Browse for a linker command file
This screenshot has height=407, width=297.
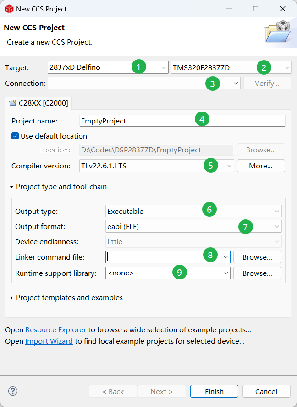257,257
